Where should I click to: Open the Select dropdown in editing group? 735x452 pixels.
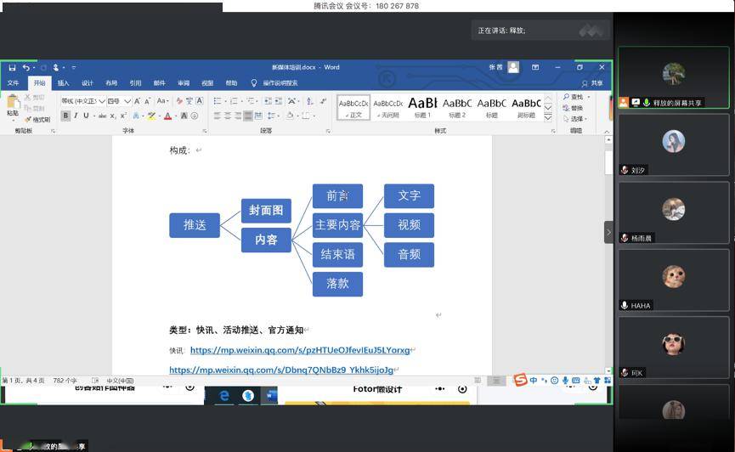click(x=575, y=119)
